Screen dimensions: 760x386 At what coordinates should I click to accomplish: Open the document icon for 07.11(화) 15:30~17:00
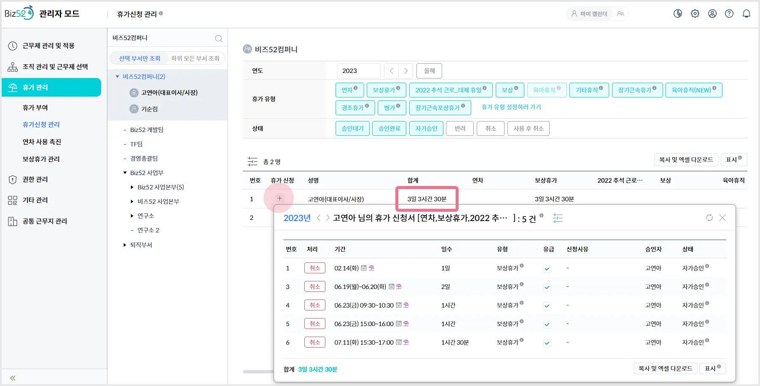point(399,342)
